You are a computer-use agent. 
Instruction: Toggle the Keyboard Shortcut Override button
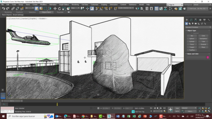coord(92,9)
